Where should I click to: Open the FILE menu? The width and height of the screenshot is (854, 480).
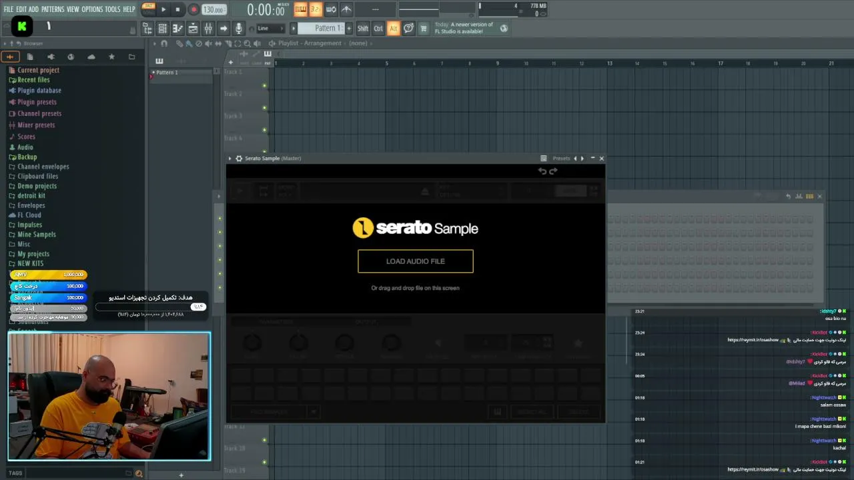(x=9, y=9)
